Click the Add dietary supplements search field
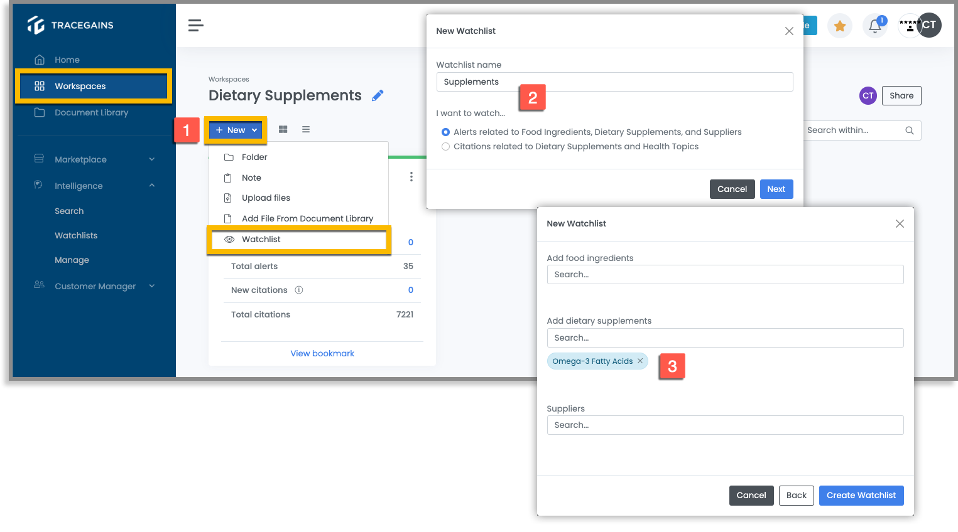Image resolution: width=958 pixels, height=532 pixels. pyautogui.click(x=725, y=338)
